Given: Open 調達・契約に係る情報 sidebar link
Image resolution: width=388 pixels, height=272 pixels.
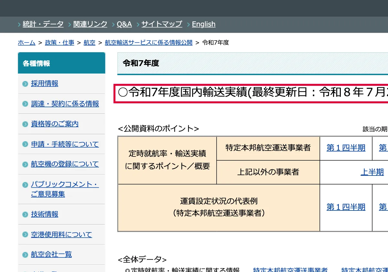Looking at the screenshot, I should [65, 104].
